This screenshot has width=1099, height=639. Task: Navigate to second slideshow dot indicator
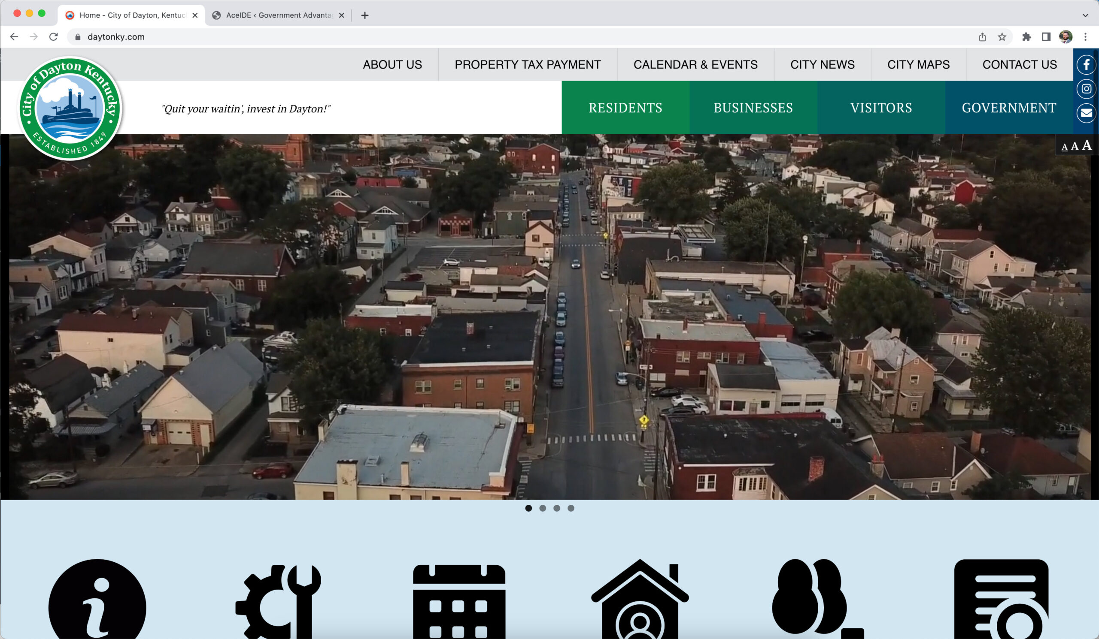543,508
